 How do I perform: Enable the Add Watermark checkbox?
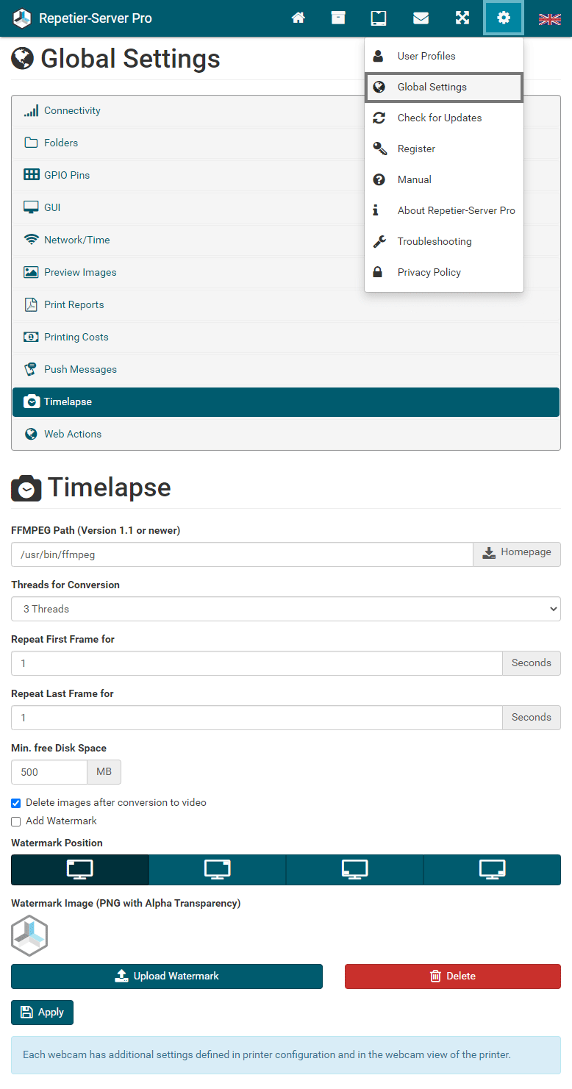tap(16, 821)
